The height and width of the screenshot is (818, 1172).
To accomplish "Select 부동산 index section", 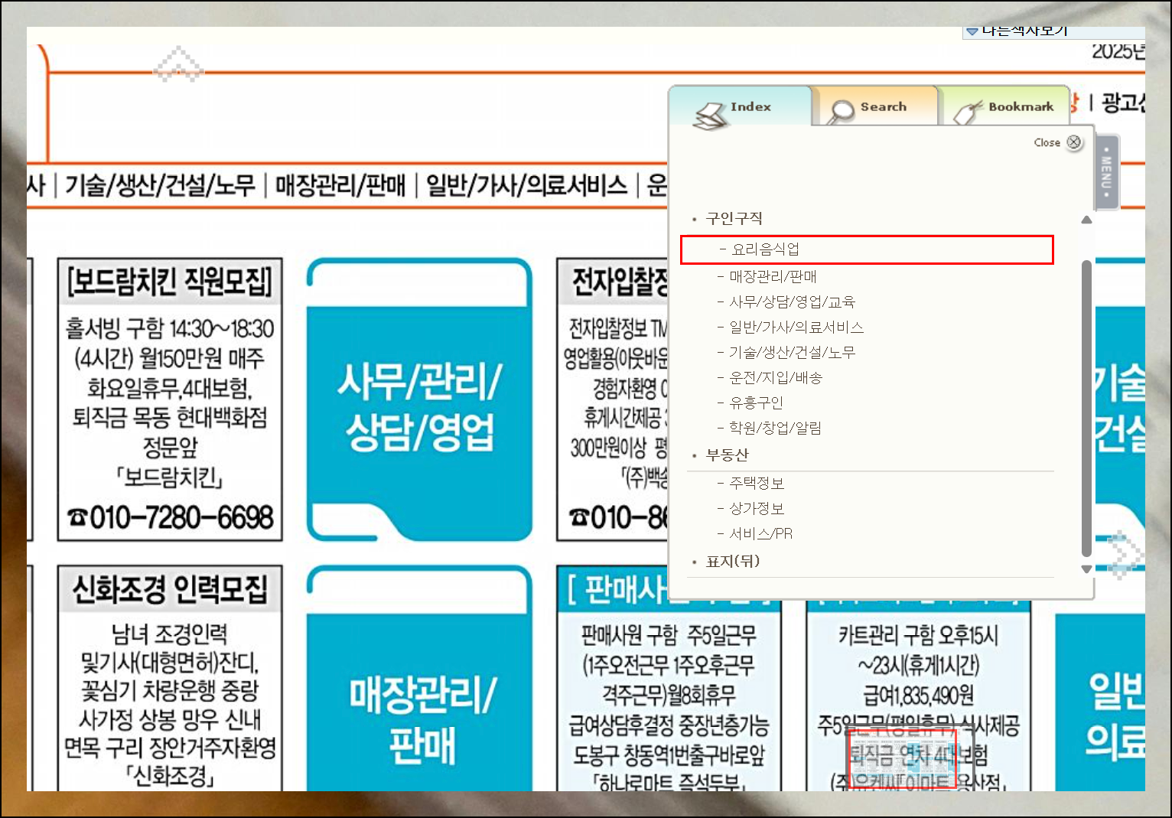I will [727, 455].
